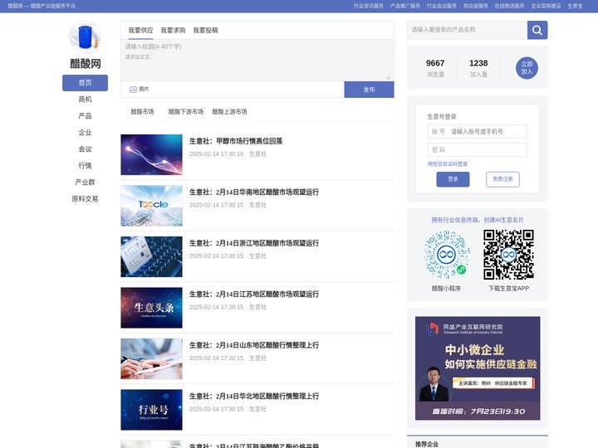
Task: Open 会议 in the sidebar
Action: click(x=85, y=149)
